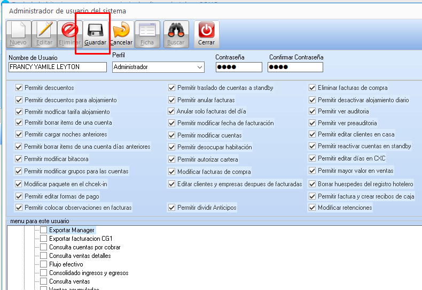
Task: Toggle Modificar retenciones checkbox
Action: pyautogui.click(x=312, y=208)
